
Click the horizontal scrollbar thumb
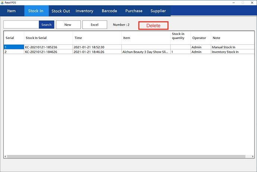tap(126, 156)
